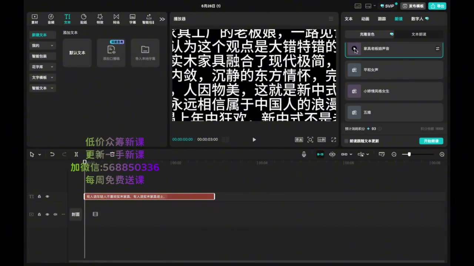Image resolution: width=474 pixels, height=266 pixels.
Task: Open 智能包装 in left sidebar
Action: click(x=43, y=56)
